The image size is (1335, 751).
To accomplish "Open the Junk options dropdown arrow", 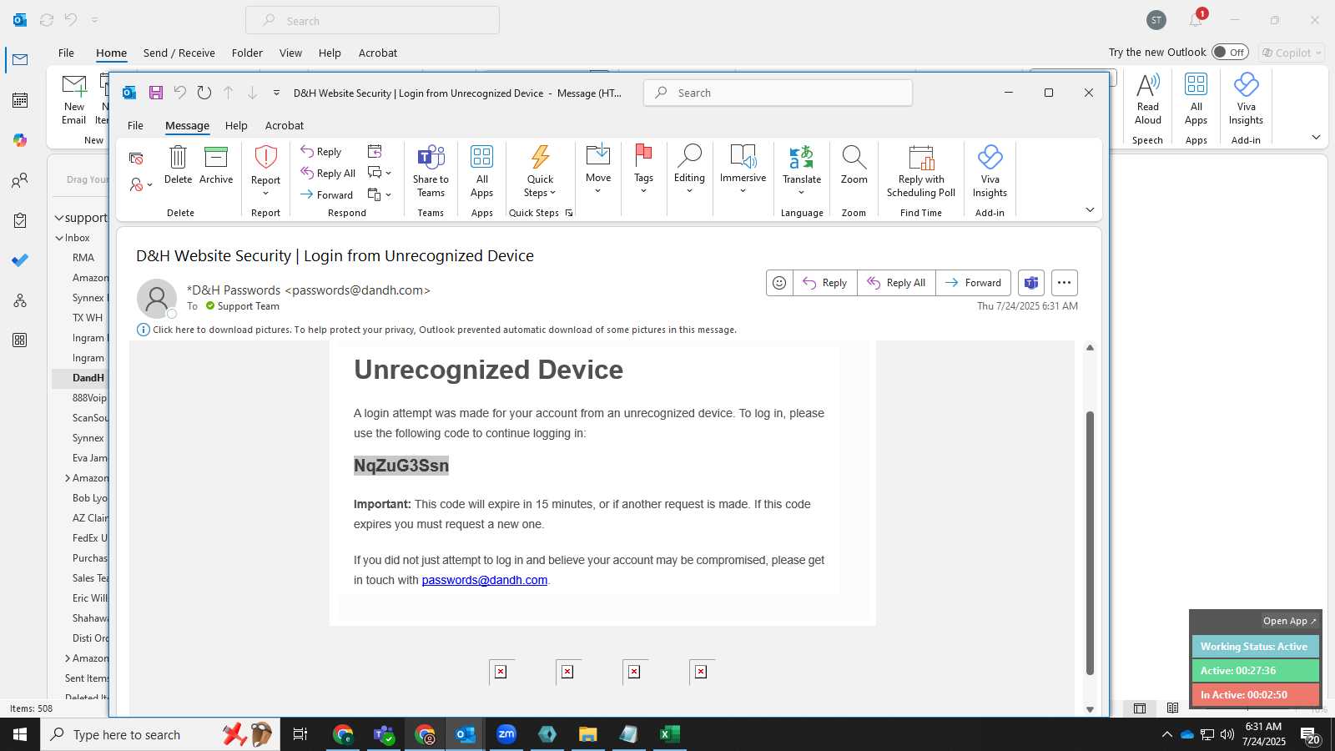I will pyautogui.click(x=149, y=184).
